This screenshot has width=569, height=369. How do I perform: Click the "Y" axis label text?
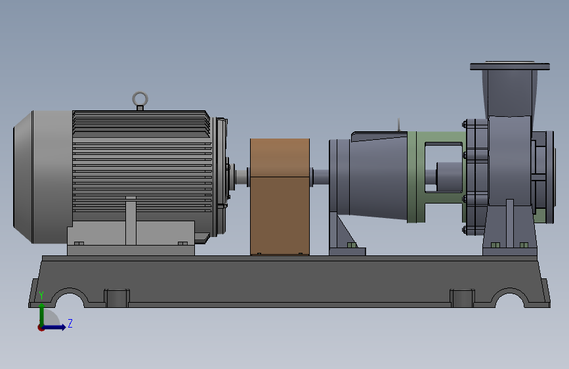(x=41, y=295)
